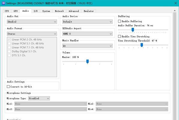This screenshot has width=179, height=120.
Task: Open the Music Handler Qt dropdown
Action: tap(87, 46)
